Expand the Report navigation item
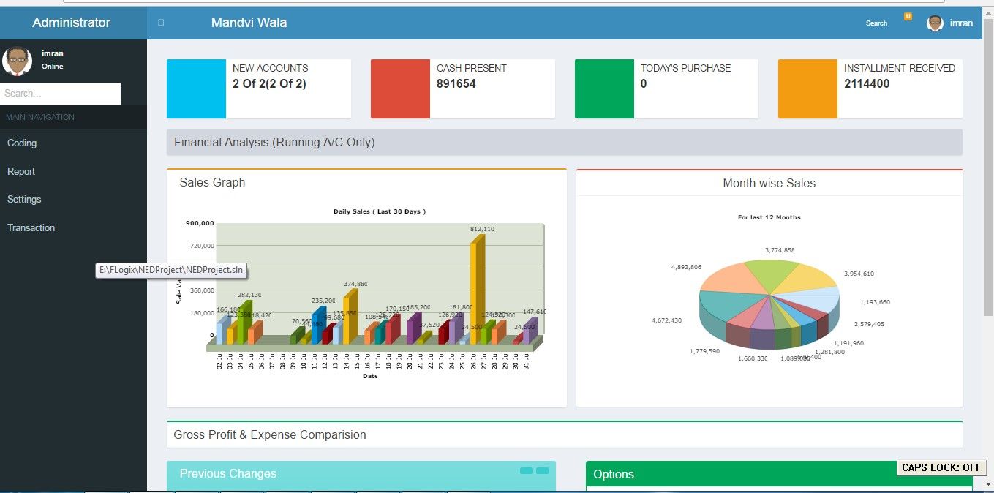 [21, 172]
